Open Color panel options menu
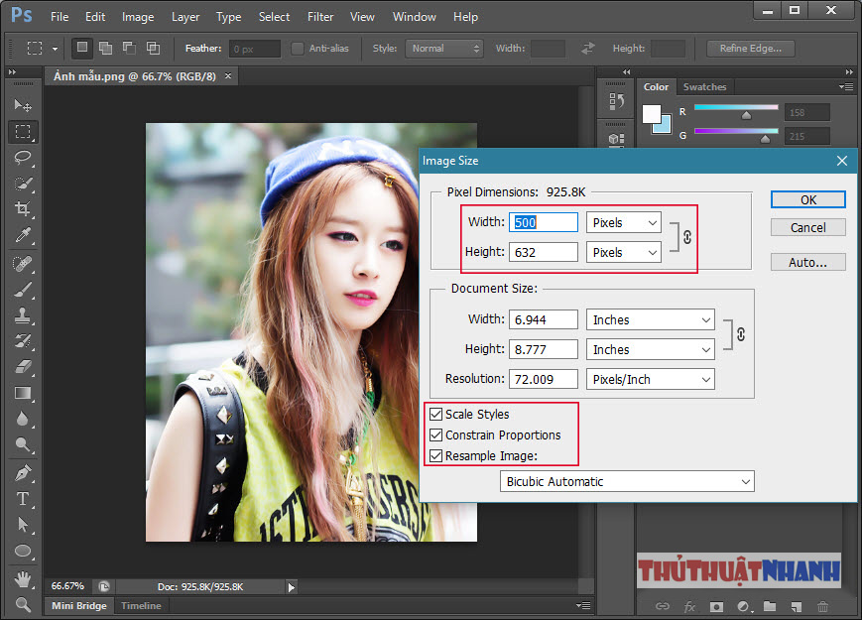The width and height of the screenshot is (862, 620). click(x=845, y=87)
